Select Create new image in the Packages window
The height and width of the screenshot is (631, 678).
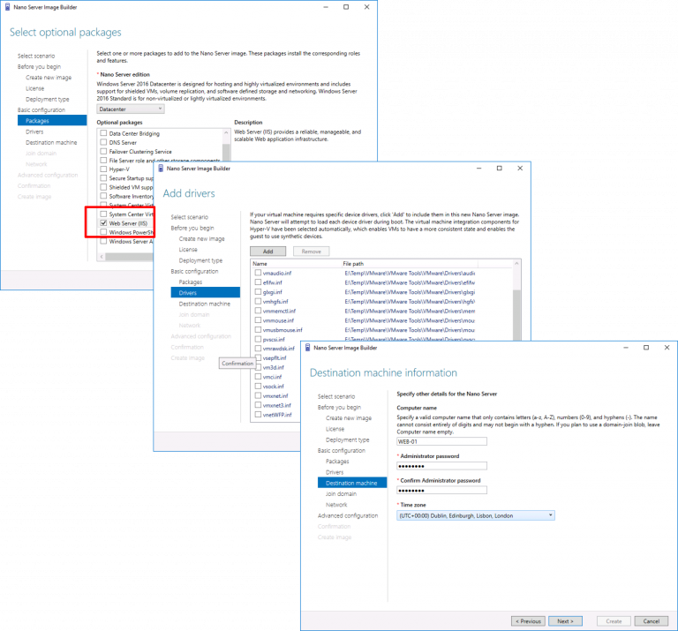click(x=49, y=78)
